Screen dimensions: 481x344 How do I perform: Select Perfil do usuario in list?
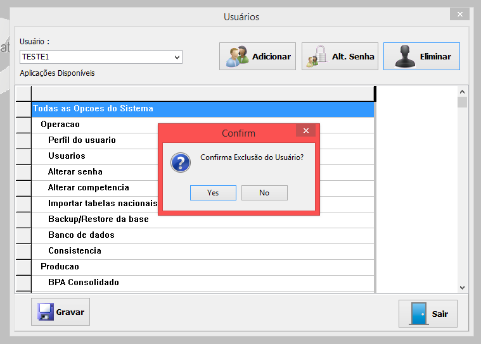click(x=82, y=140)
